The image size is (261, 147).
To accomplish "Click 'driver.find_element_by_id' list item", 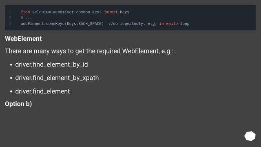I will 52,65.
